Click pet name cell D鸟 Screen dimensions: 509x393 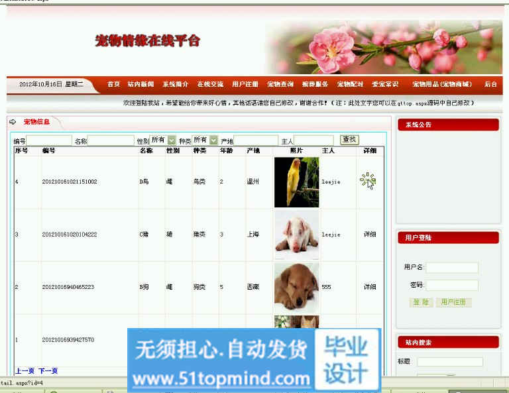point(144,182)
